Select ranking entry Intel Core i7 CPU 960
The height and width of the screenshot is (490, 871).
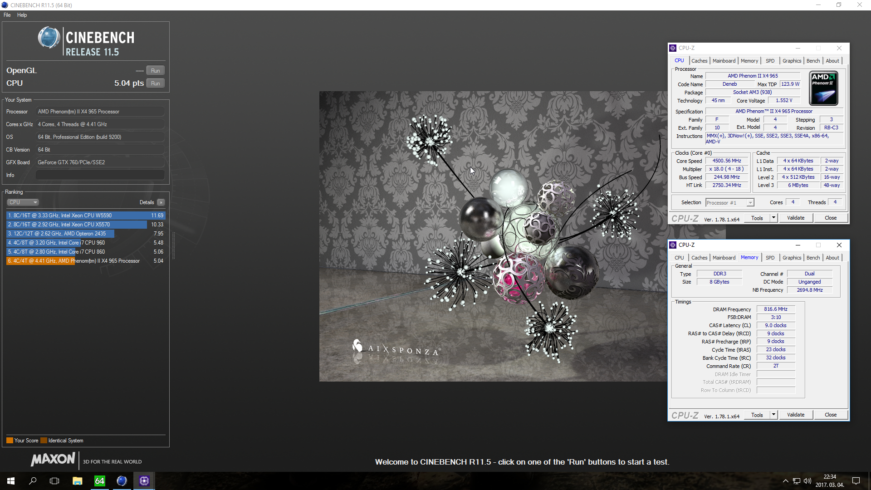(x=86, y=243)
